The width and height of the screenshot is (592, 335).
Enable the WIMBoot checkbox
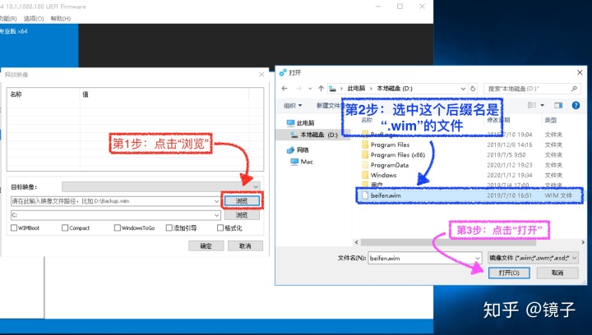(x=14, y=227)
